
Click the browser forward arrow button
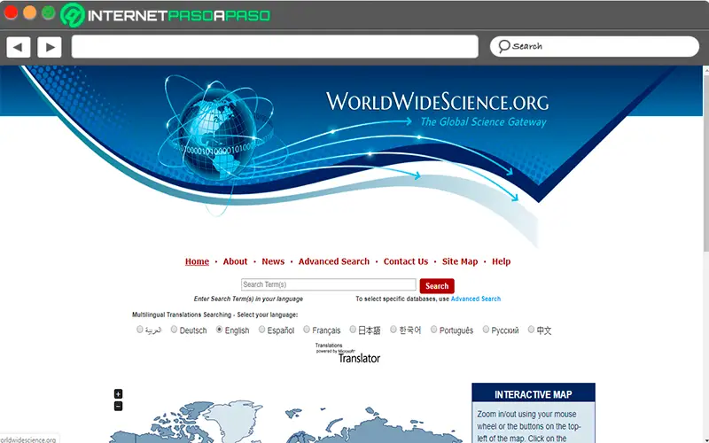50,47
